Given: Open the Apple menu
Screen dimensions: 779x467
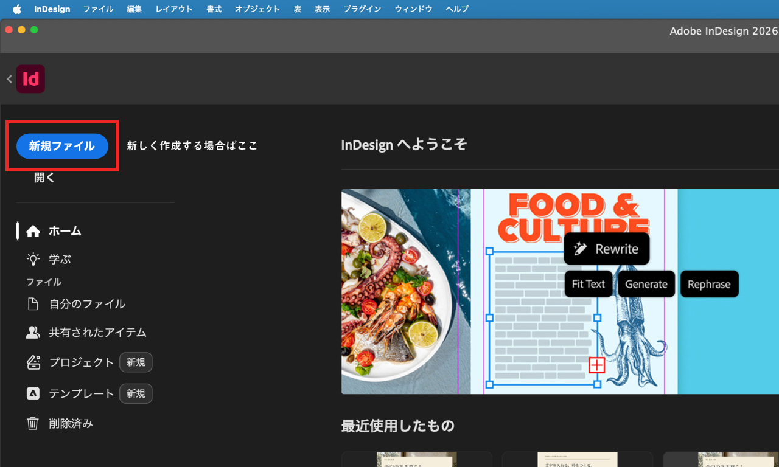Looking at the screenshot, I should (16, 9).
